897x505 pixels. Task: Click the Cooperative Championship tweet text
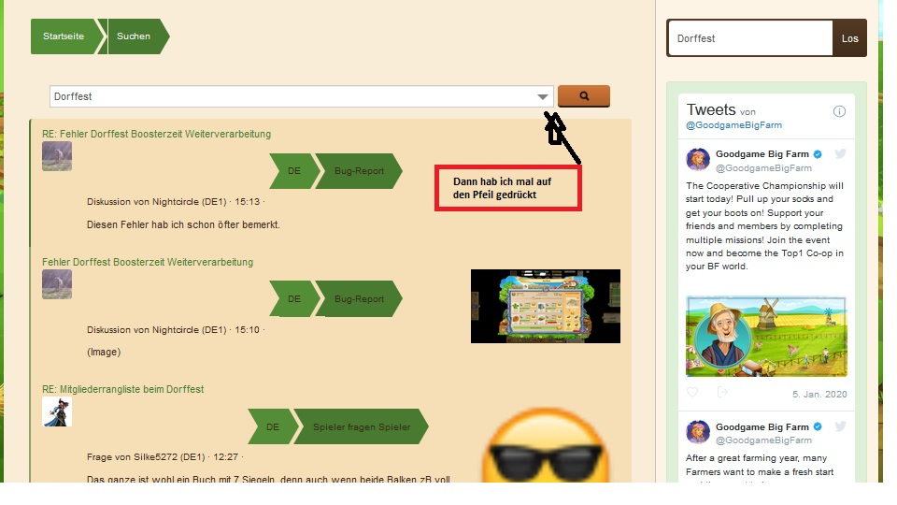[765, 226]
